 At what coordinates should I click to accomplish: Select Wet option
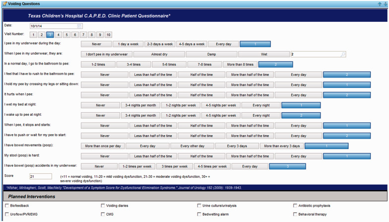(x=264, y=54)
